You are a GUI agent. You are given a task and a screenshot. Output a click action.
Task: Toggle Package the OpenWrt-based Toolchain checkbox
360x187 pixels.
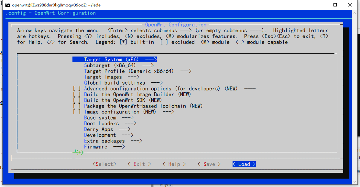click(x=77, y=106)
